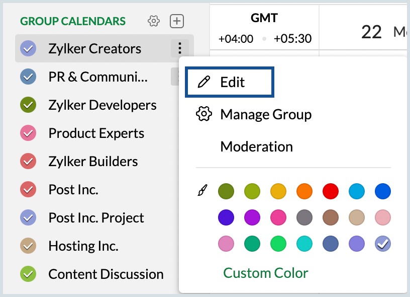Click the add group calendar plus icon

click(177, 21)
